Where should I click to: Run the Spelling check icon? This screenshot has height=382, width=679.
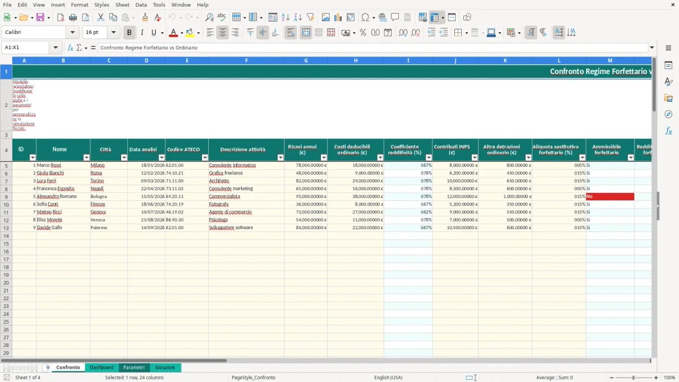click(x=222, y=18)
